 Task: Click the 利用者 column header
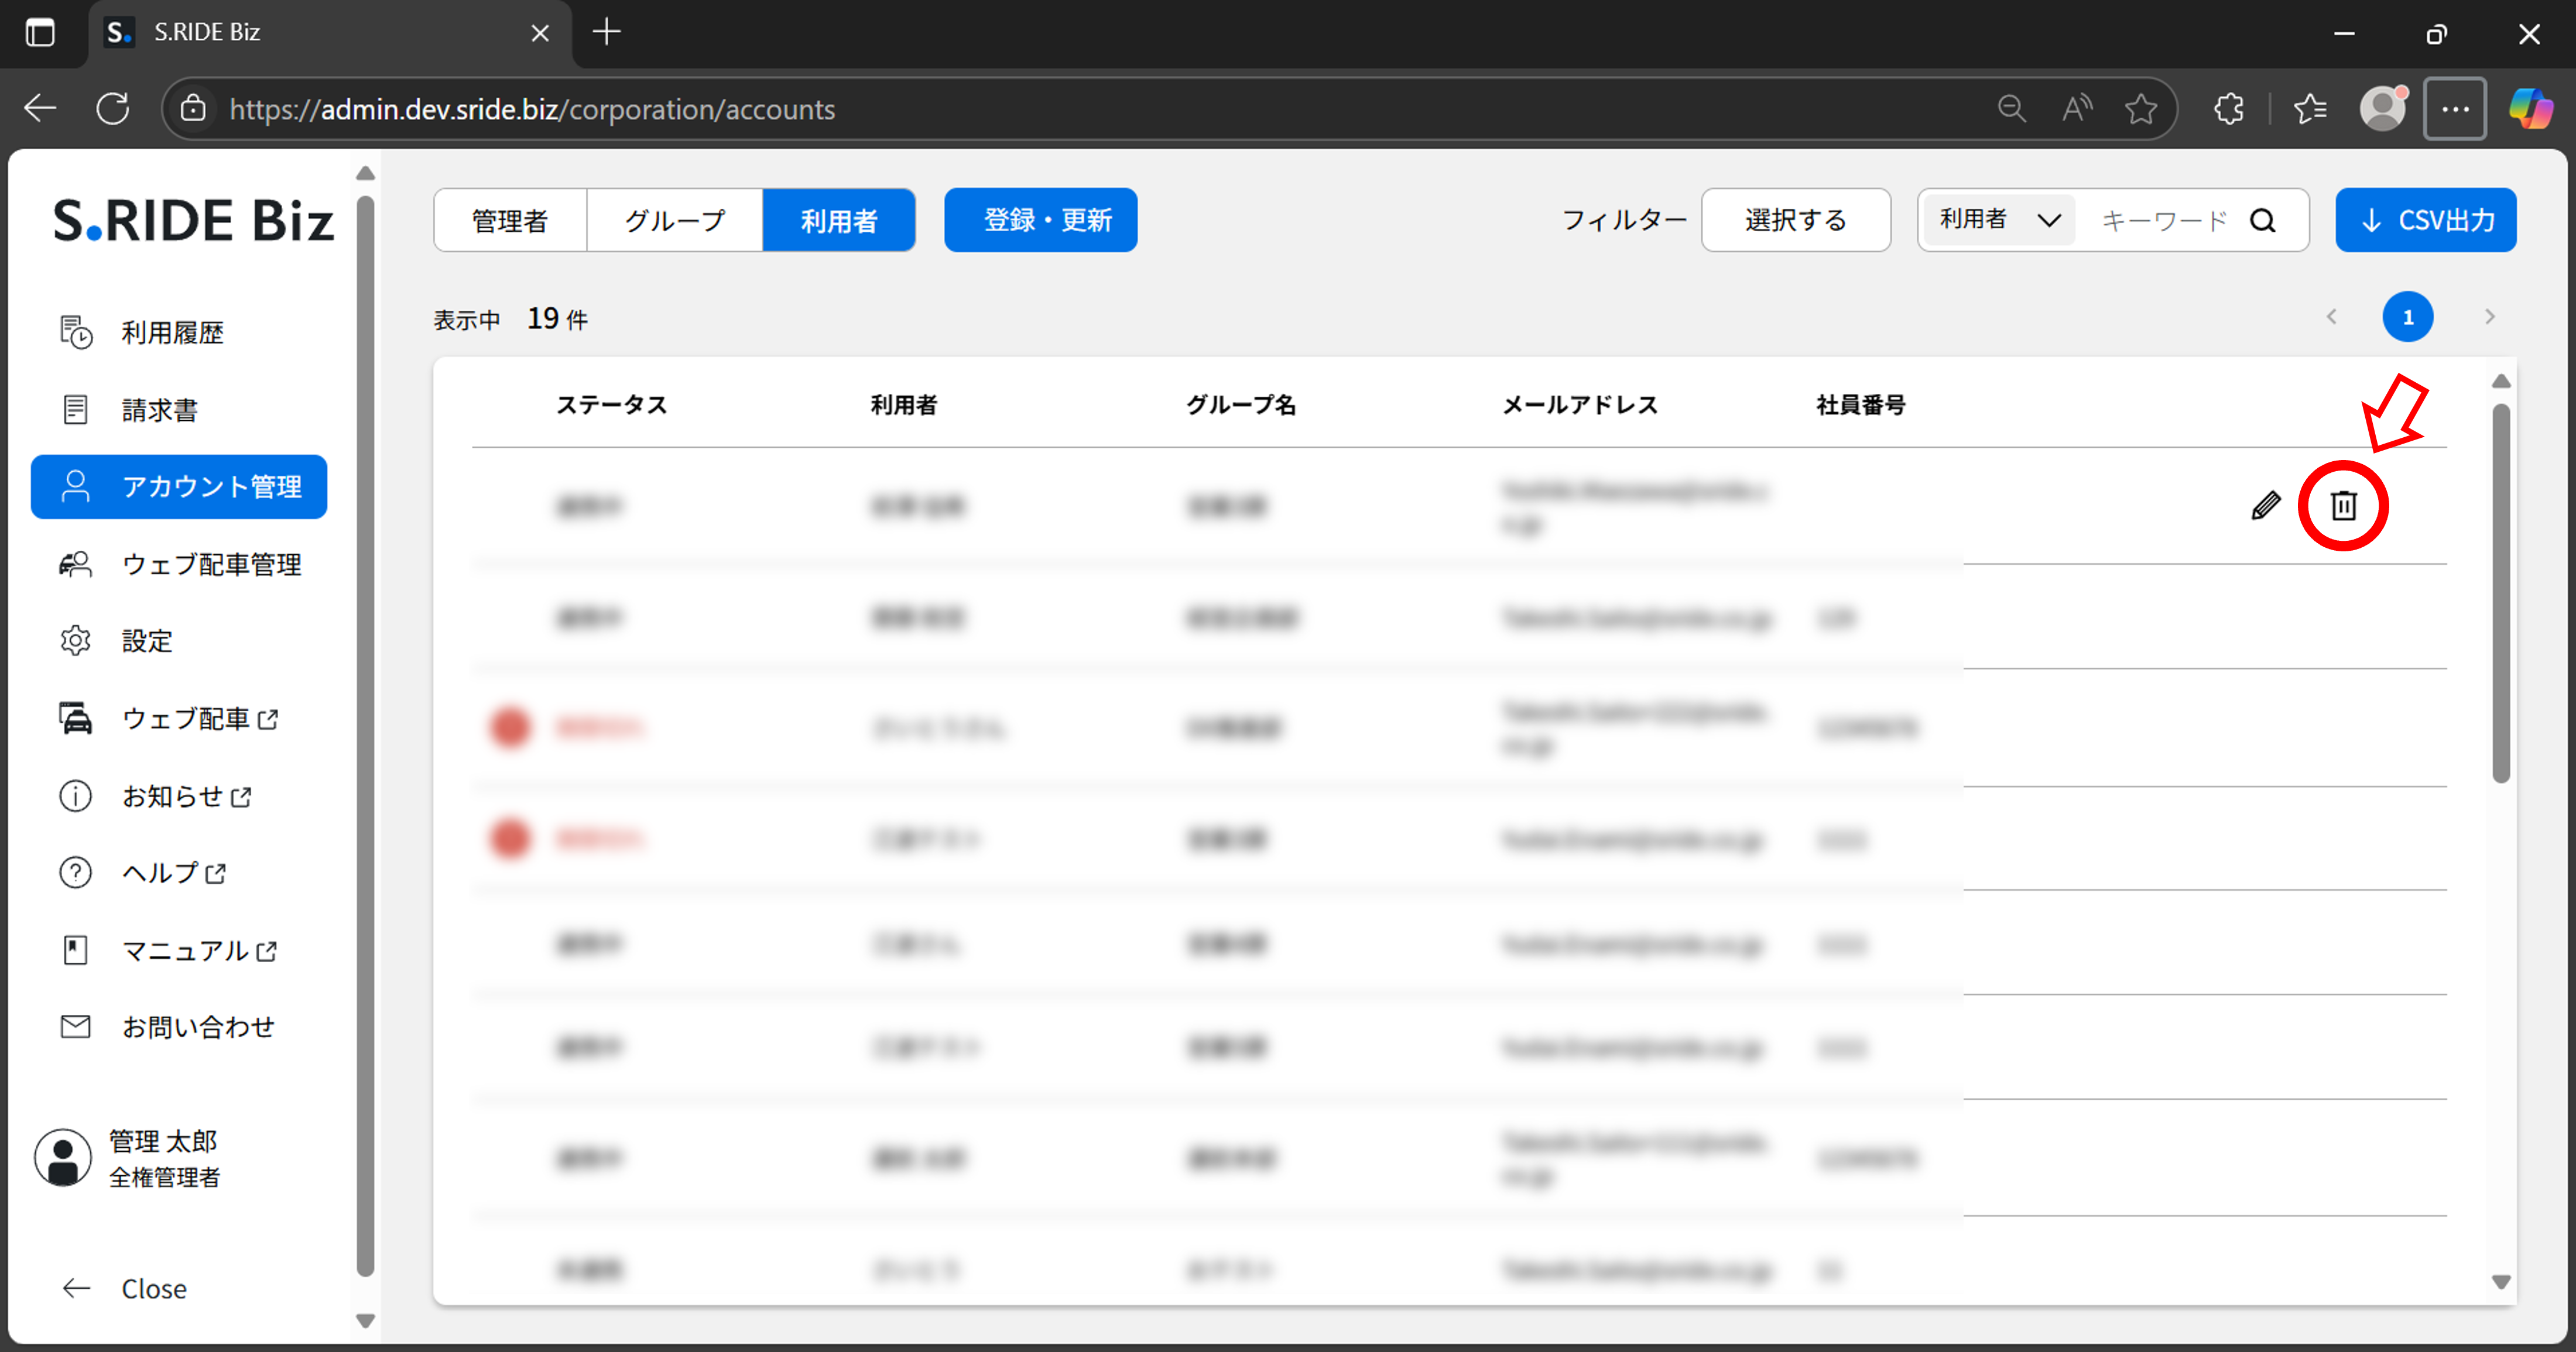(904, 404)
